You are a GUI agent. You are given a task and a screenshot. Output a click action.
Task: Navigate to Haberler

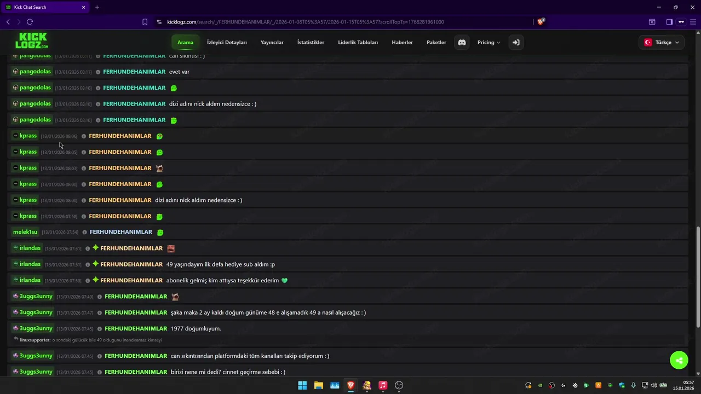coord(402,42)
